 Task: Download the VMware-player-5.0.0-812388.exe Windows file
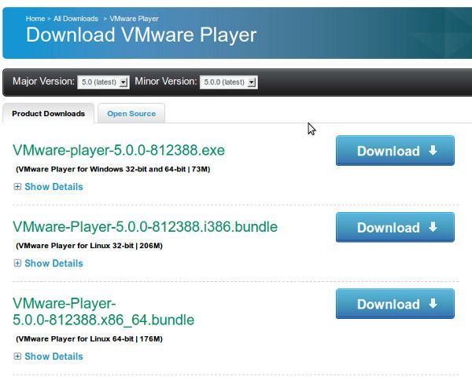pos(395,151)
